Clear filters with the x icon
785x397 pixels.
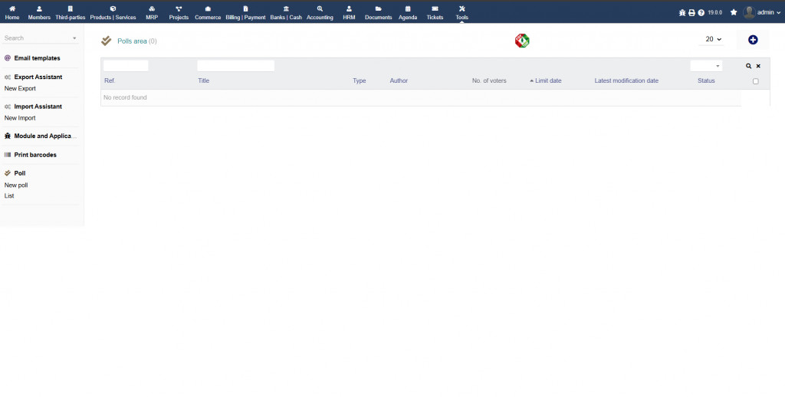coord(758,66)
